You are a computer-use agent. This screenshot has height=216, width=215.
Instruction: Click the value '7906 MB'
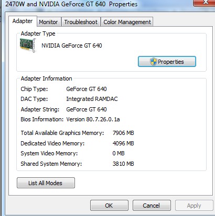(x=123, y=133)
